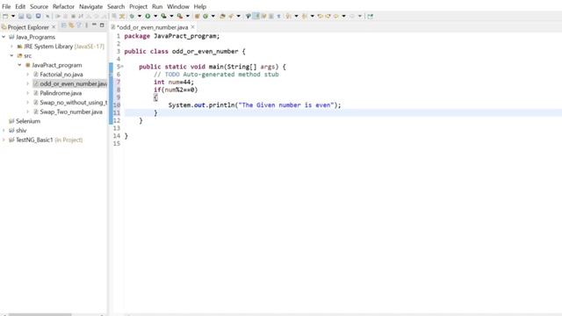Open the Window menu
Screen dimensions: 562x316
tap(177, 6)
